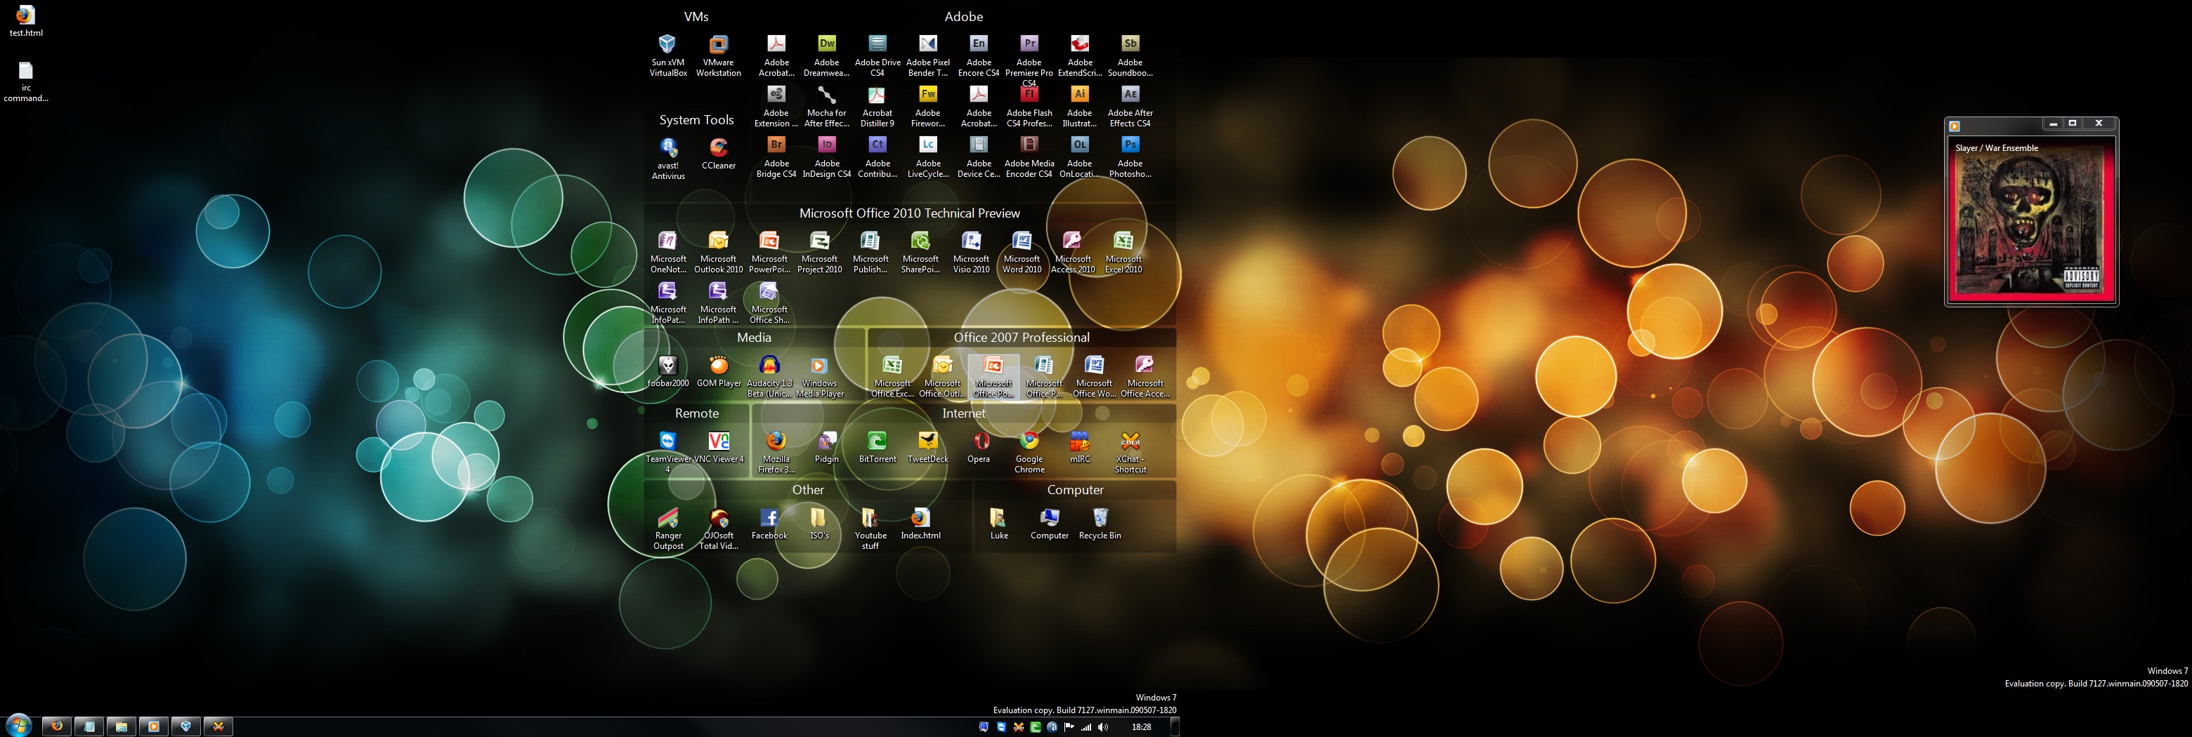Click the 18:28 clock in the taskbar
The height and width of the screenshot is (737, 2192).
coord(1141,726)
